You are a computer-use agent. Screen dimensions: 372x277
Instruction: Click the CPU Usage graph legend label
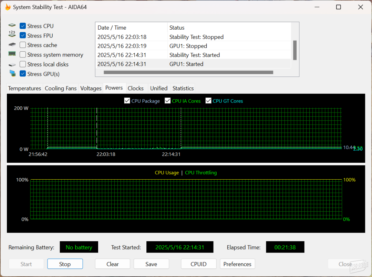[x=167, y=173]
